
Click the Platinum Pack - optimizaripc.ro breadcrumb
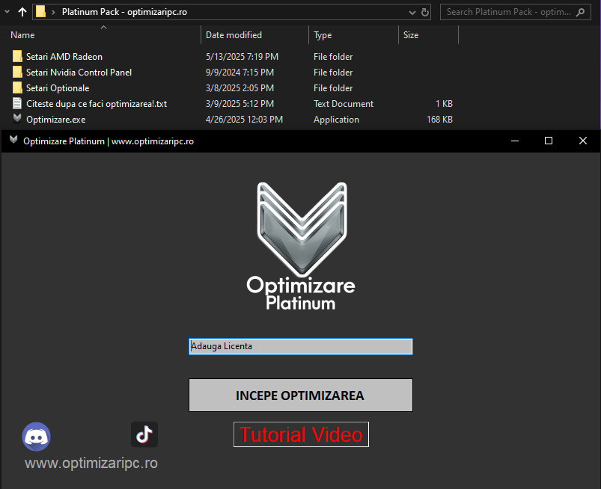(124, 12)
